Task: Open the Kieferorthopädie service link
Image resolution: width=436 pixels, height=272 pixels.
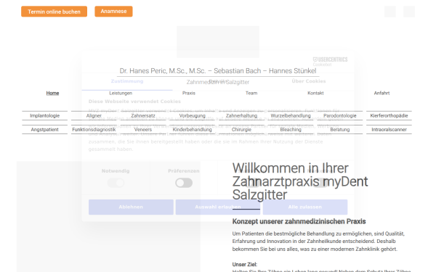Action: (389, 116)
